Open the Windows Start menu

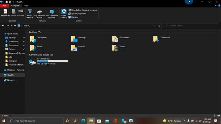pyautogui.click(x=4, y=121)
